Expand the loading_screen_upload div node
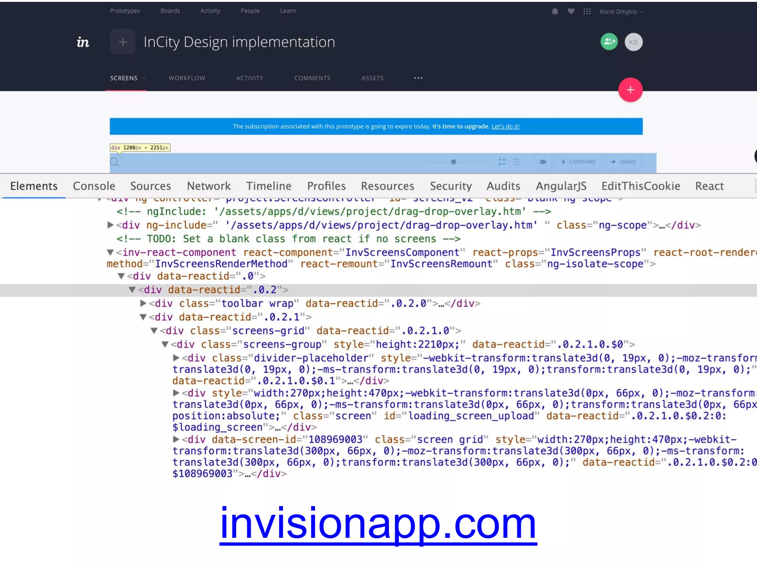This screenshot has height=567, width=757. pyautogui.click(x=176, y=393)
